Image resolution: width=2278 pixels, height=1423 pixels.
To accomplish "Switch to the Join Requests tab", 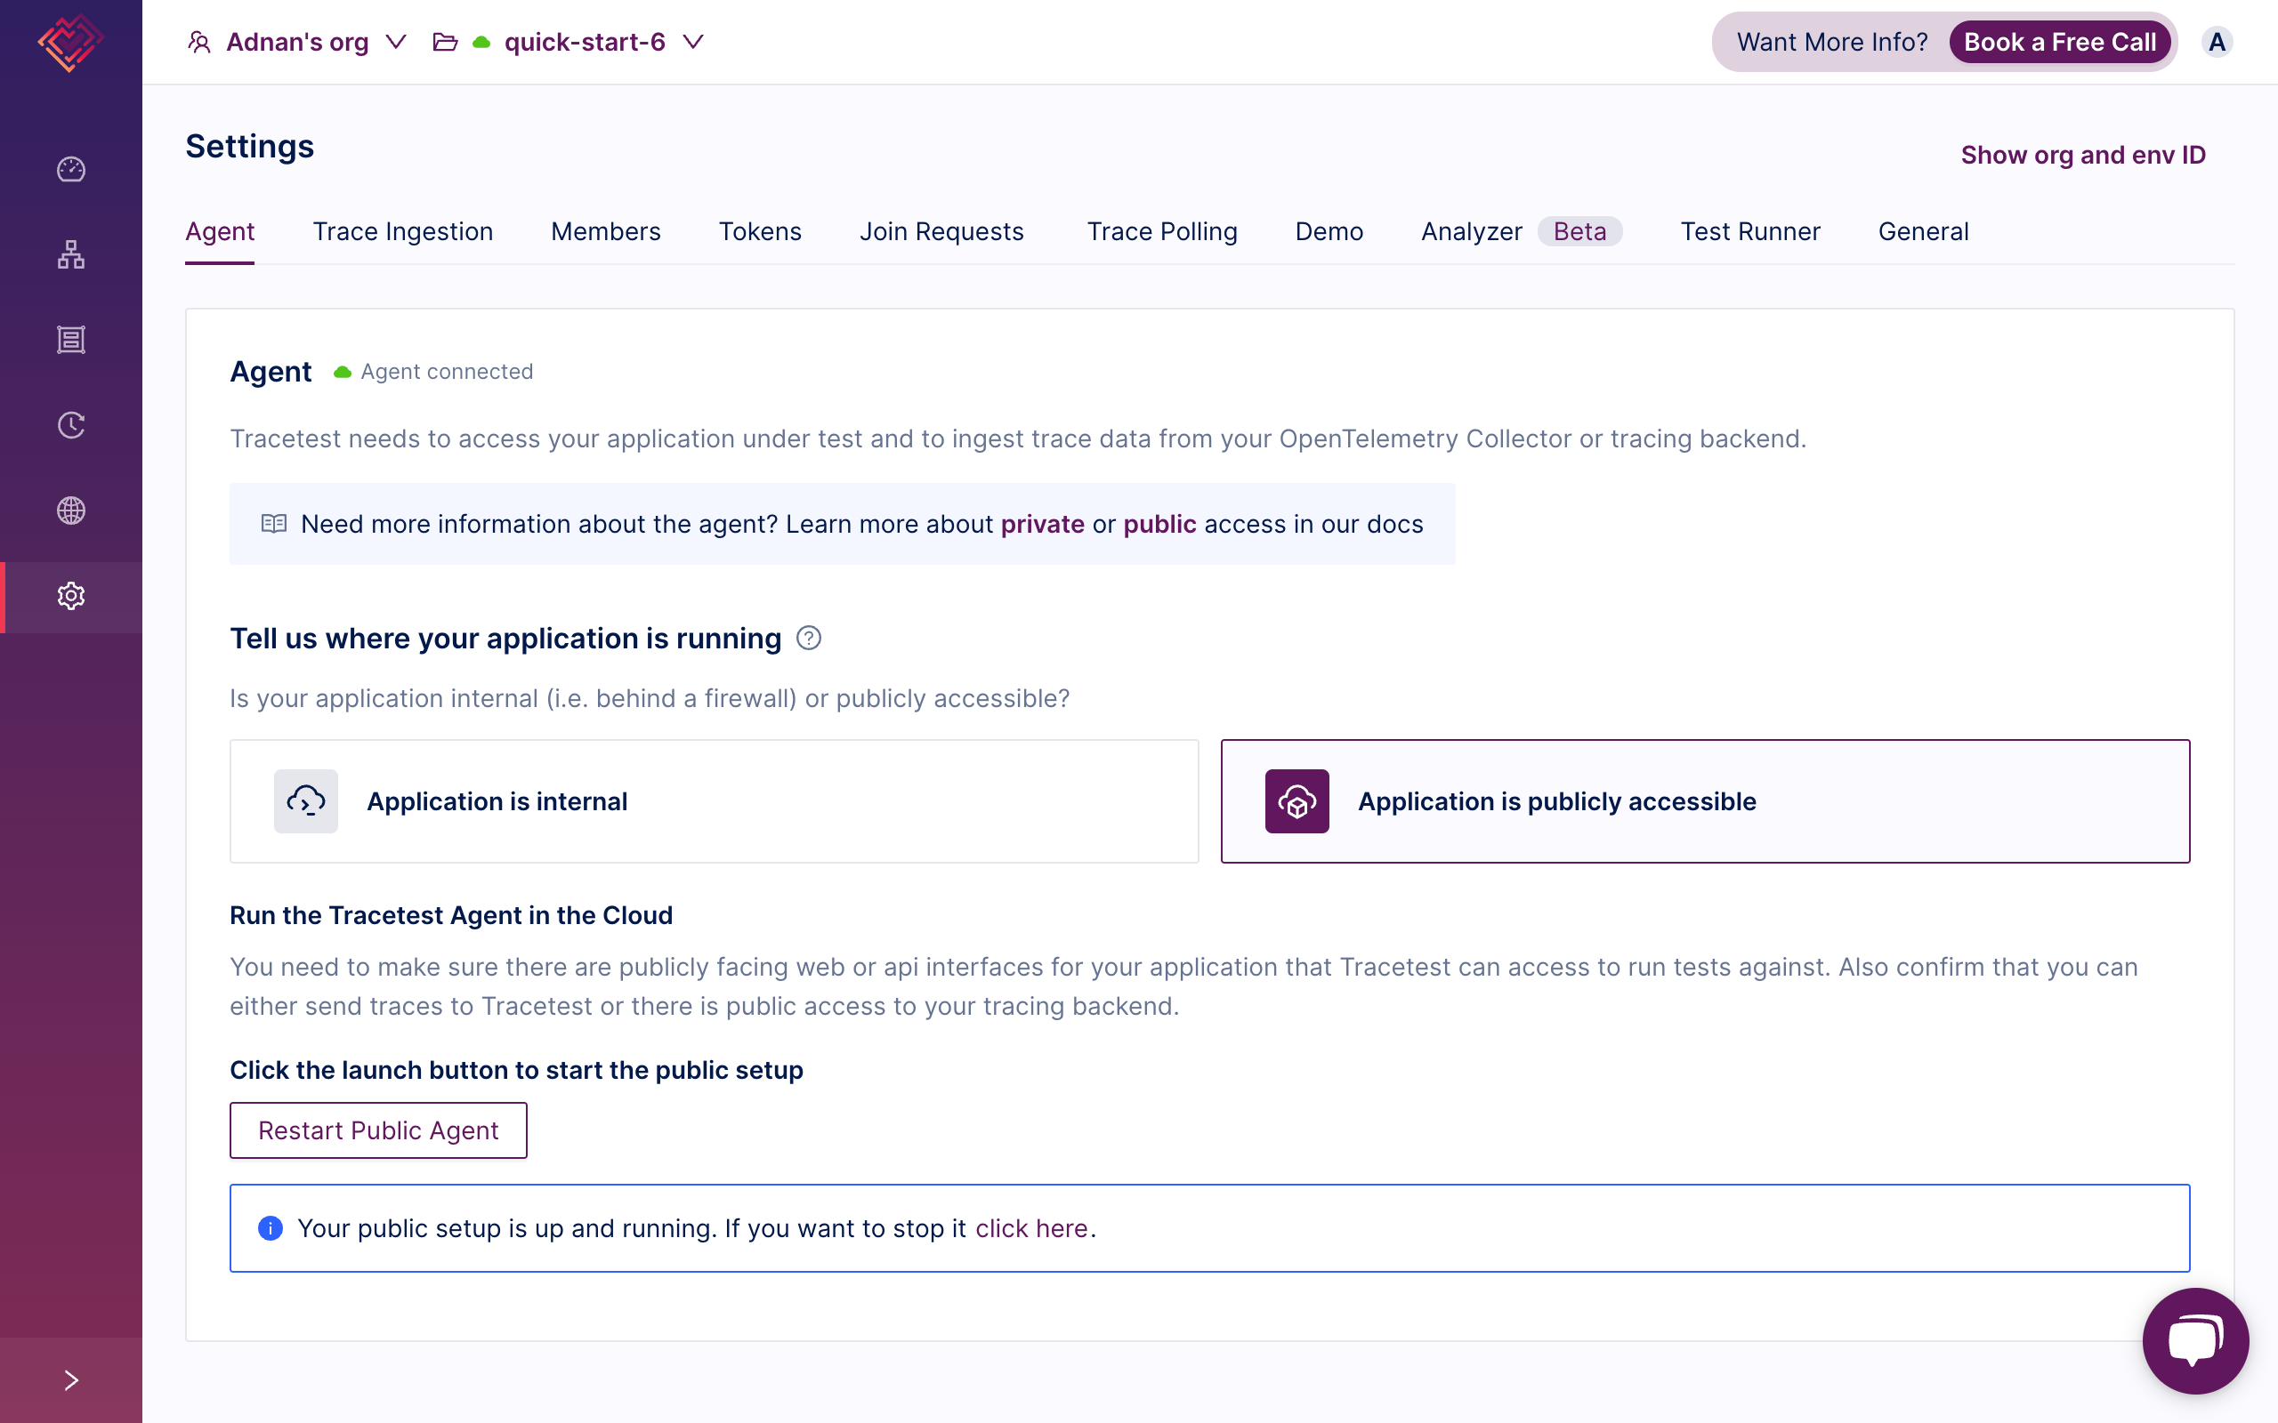I will point(941,231).
